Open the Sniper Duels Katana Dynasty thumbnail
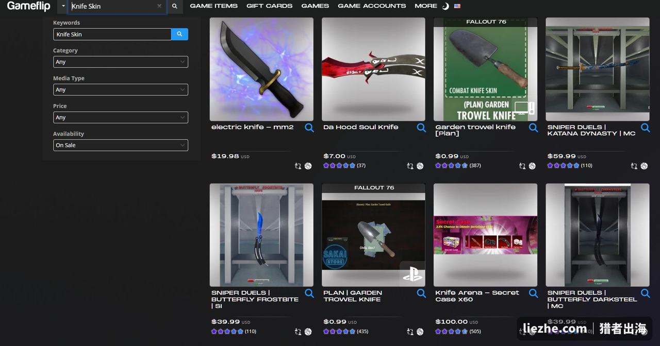Screen dimensions: 660x346 [598, 70]
